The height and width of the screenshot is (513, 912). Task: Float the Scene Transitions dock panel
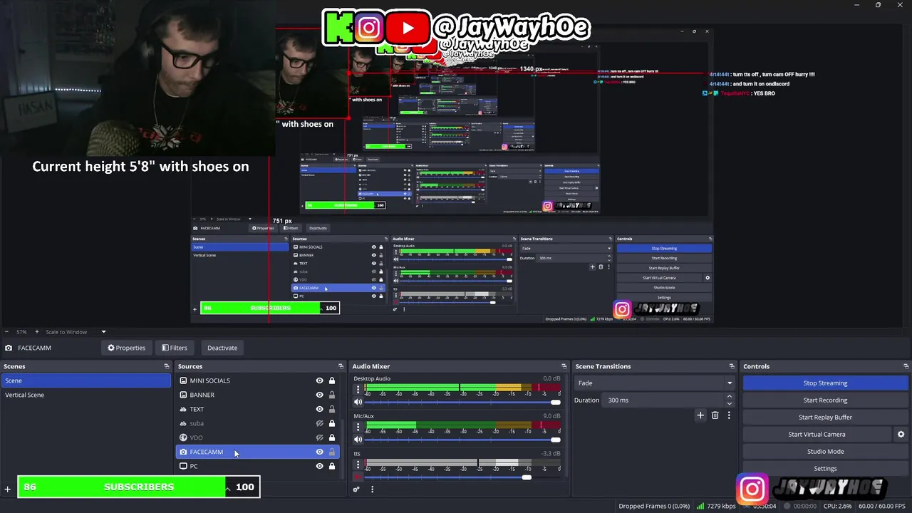point(731,366)
